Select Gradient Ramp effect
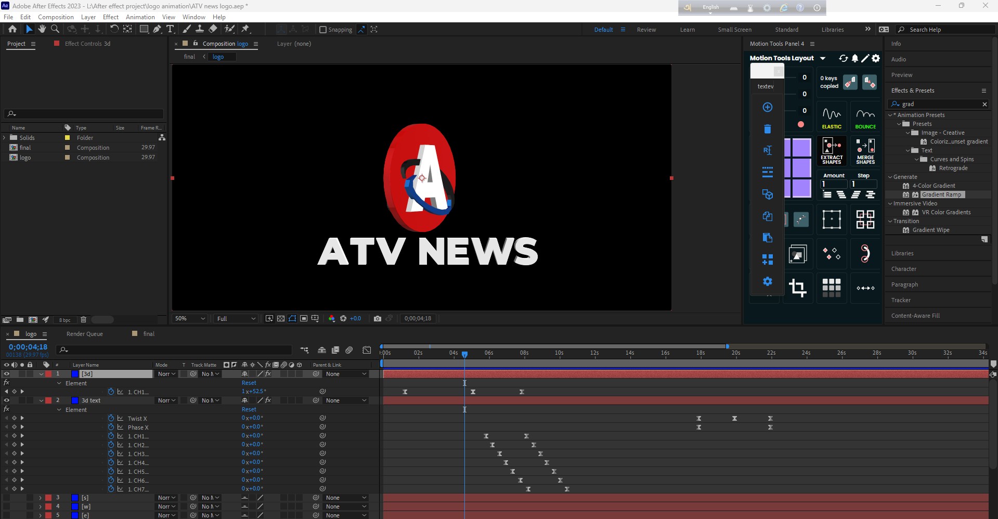This screenshot has height=519, width=998. 941,194
